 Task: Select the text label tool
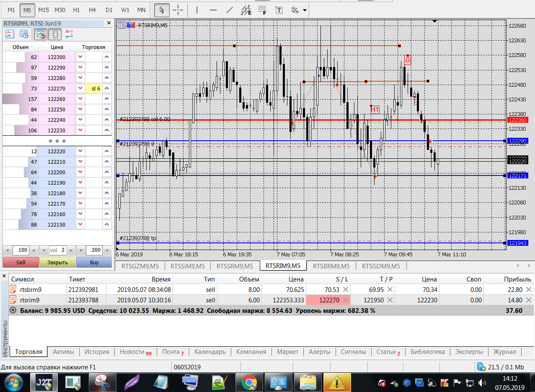click(279, 10)
